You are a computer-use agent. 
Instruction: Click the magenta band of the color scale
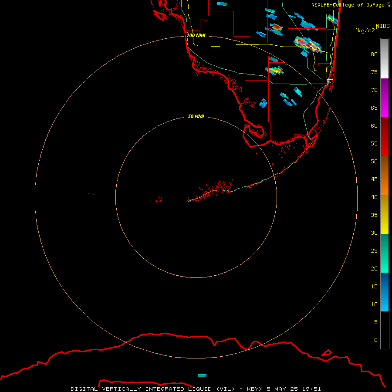click(385, 98)
